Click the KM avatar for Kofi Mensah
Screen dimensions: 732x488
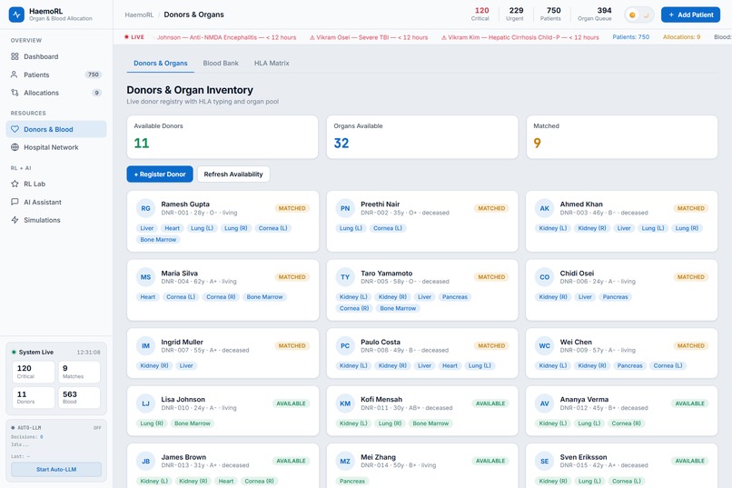345,403
